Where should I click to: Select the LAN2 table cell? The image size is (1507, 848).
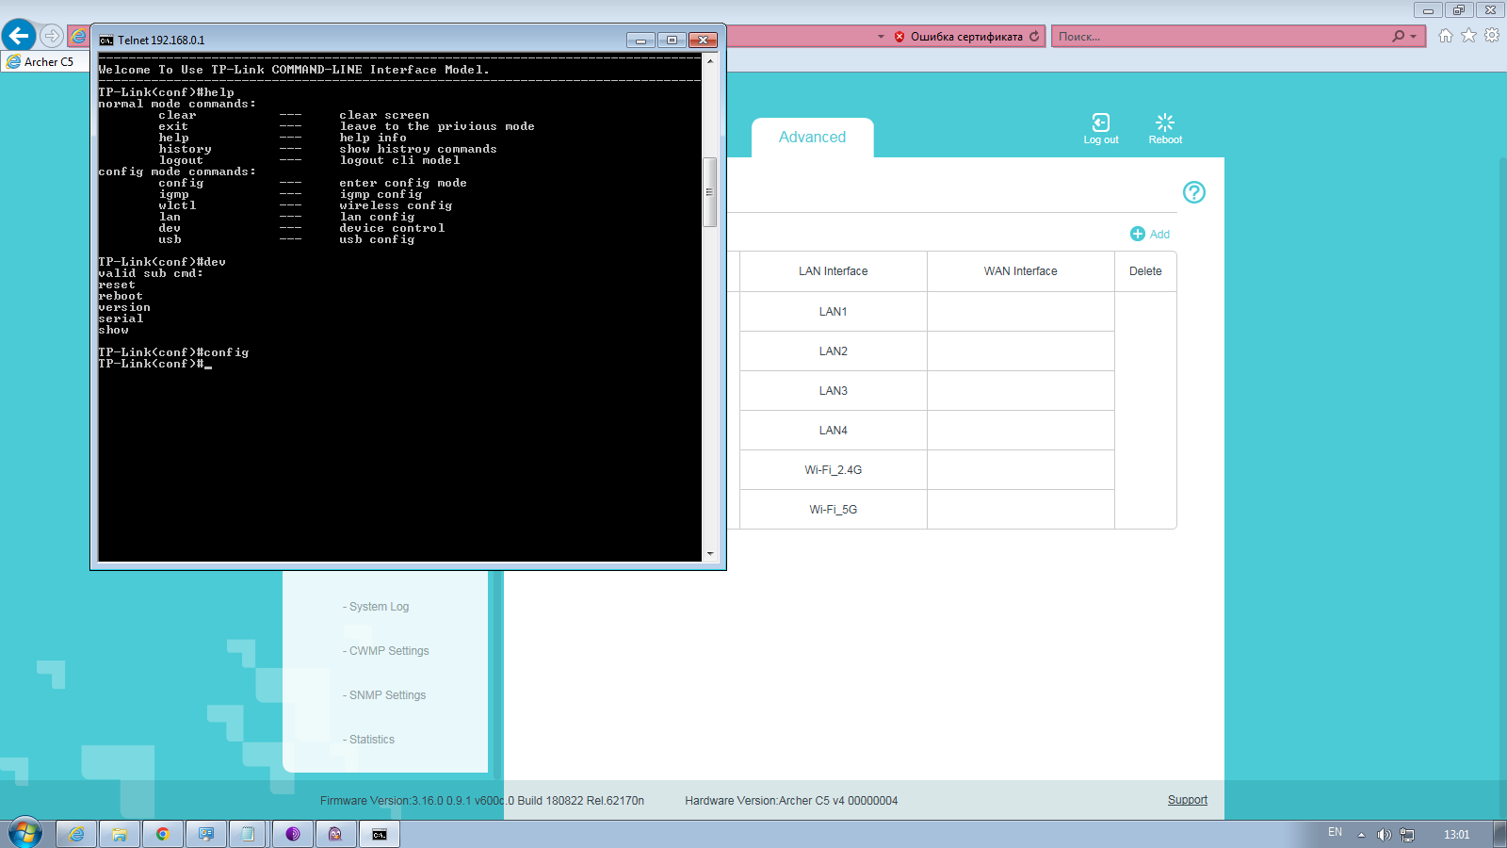(834, 351)
